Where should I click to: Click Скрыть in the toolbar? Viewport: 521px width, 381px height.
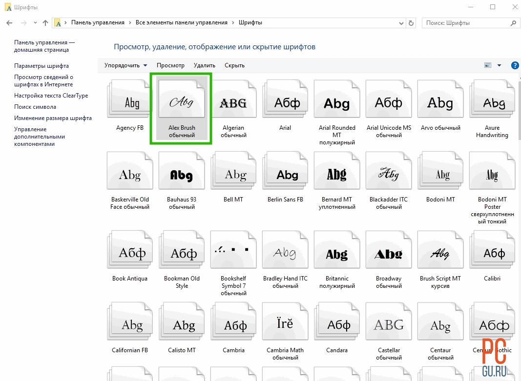(234, 65)
